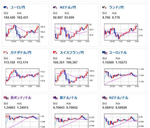Open the スイスフラン/円 pair link

coord(72,52)
